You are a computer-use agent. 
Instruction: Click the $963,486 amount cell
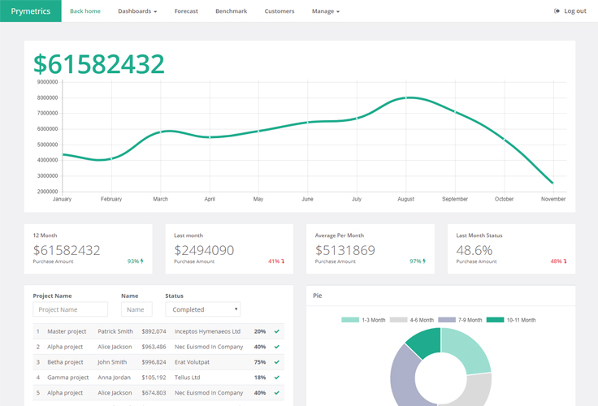coord(154,347)
